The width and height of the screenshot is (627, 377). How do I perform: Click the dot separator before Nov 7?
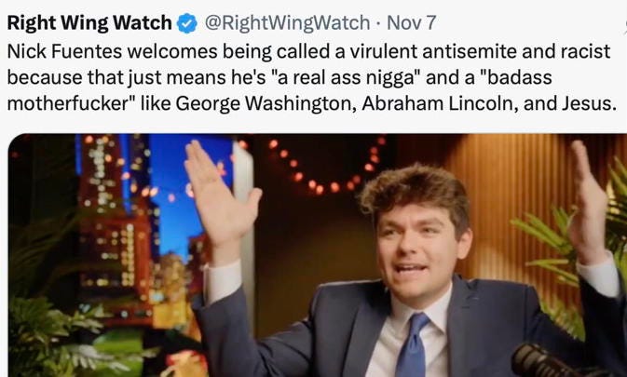point(378,23)
